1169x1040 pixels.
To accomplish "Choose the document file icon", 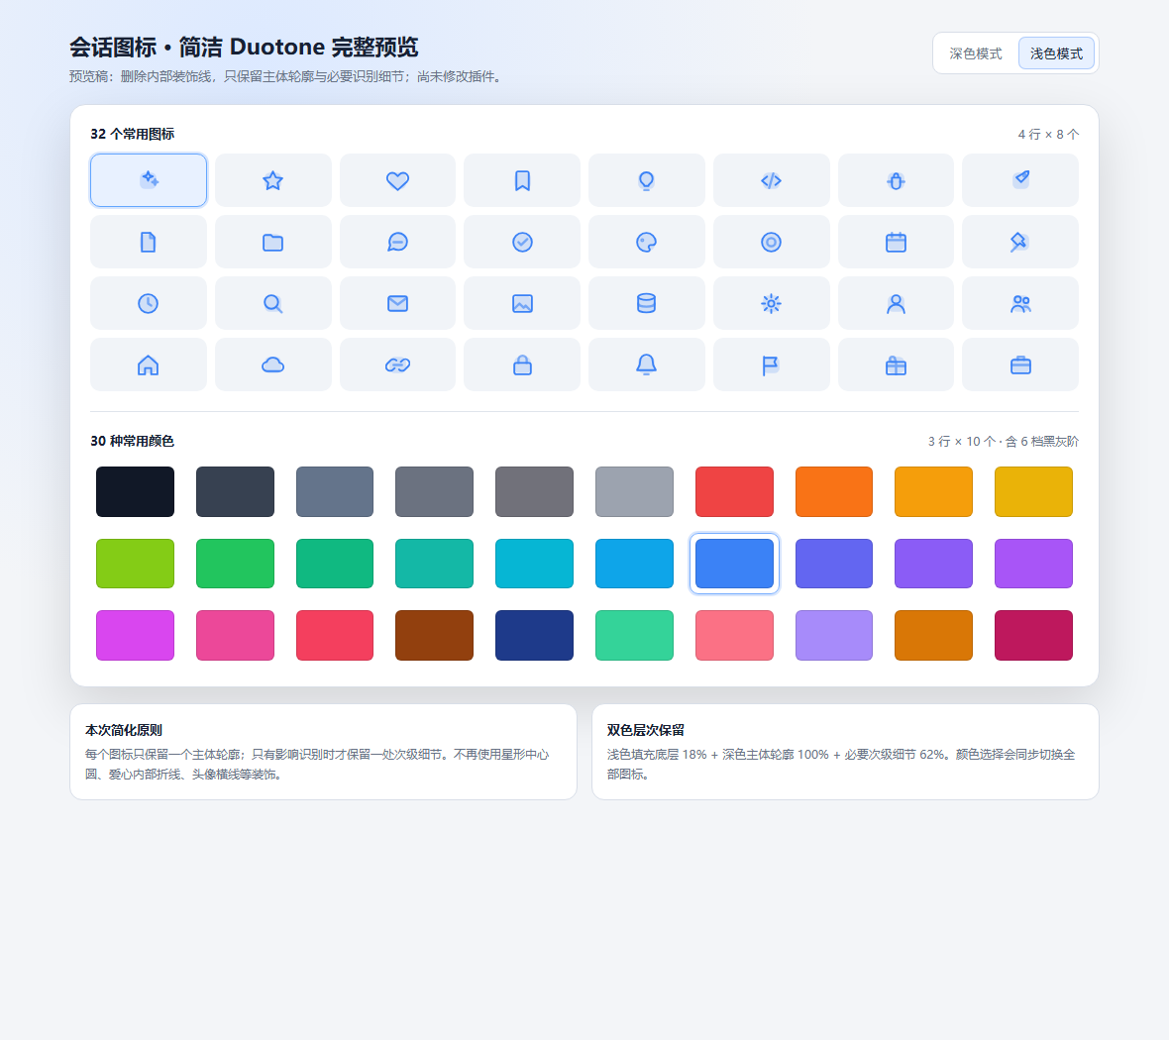I will pyautogui.click(x=149, y=242).
